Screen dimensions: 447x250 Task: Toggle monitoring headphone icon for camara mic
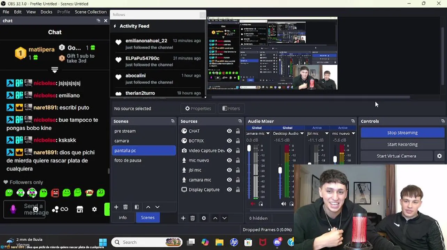pos(261,204)
